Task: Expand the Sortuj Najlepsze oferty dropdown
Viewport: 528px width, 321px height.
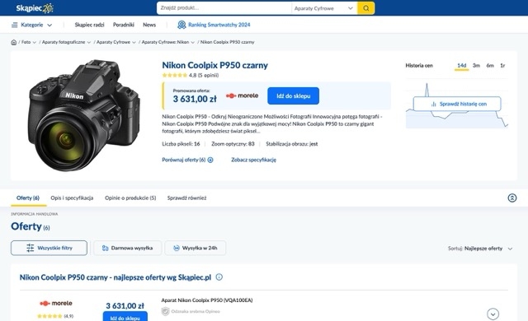Action: 480,249
